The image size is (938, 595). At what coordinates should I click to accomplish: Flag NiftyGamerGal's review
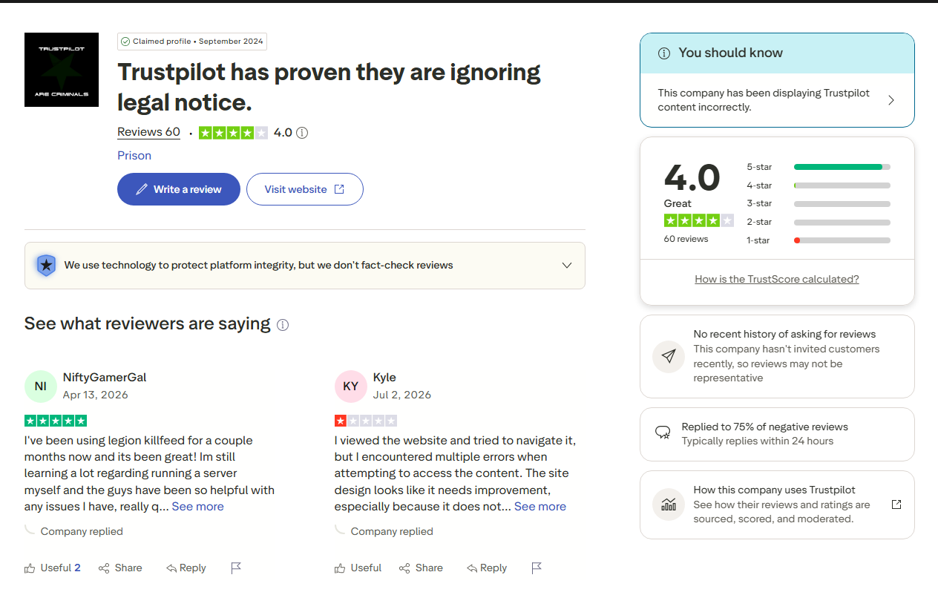click(236, 568)
